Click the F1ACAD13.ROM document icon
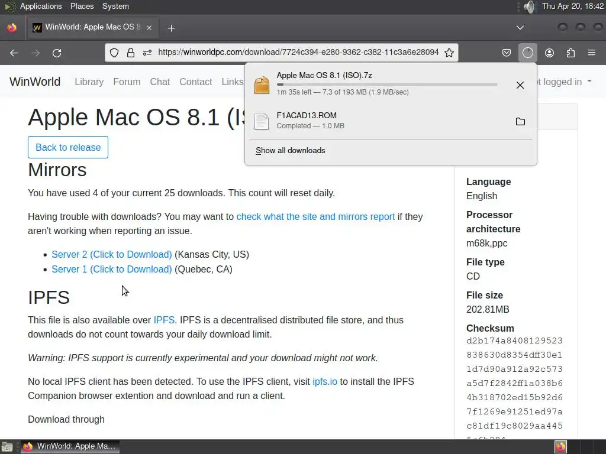Screen dimensions: 606x454 [262, 121]
